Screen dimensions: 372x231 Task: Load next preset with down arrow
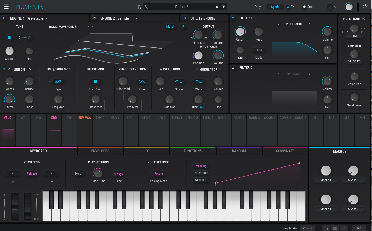click(224, 7)
